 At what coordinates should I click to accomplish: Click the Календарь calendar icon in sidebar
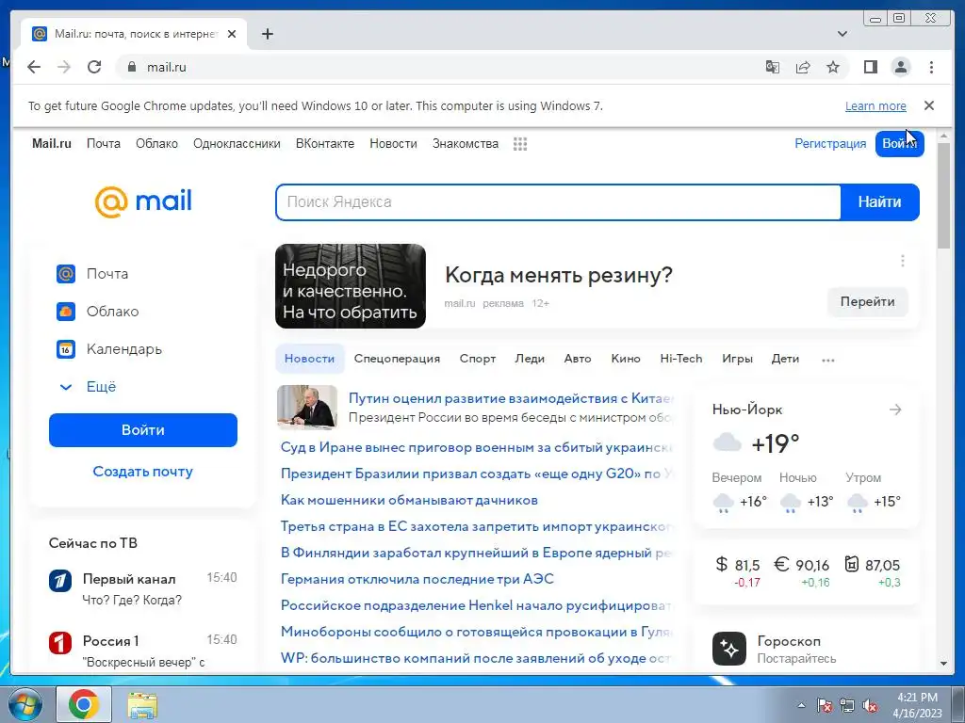point(66,349)
